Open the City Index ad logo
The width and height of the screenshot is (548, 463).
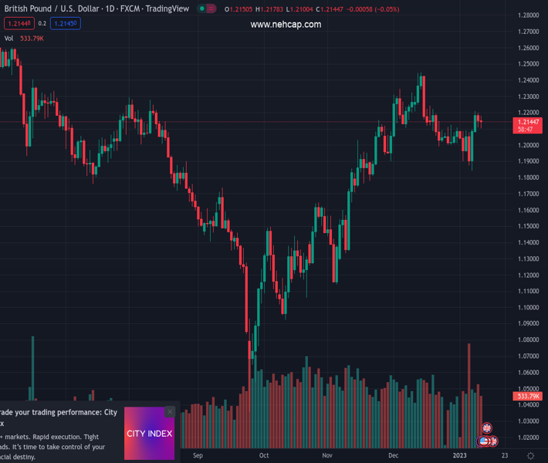[x=149, y=434]
